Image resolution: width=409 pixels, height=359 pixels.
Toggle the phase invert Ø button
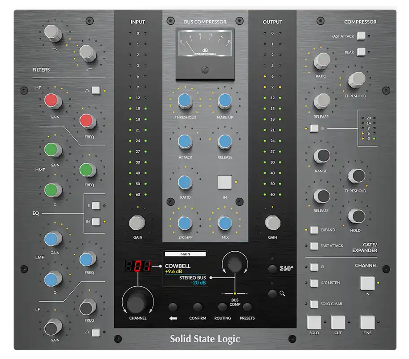(x=314, y=267)
